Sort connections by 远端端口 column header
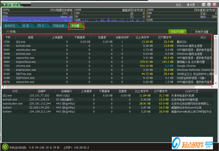The width and height of the screenshot is (219, 151). [x=66, y=91]
